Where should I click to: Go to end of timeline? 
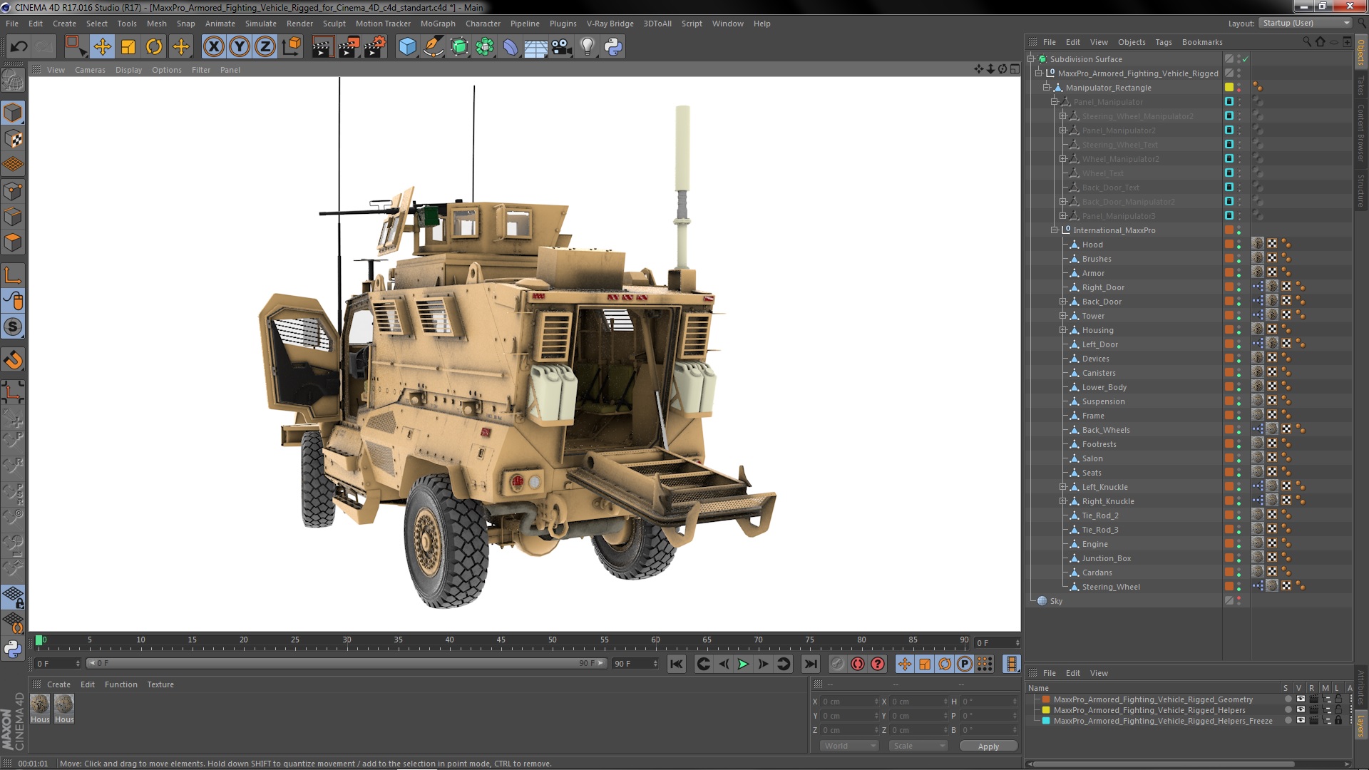point(811,664)
